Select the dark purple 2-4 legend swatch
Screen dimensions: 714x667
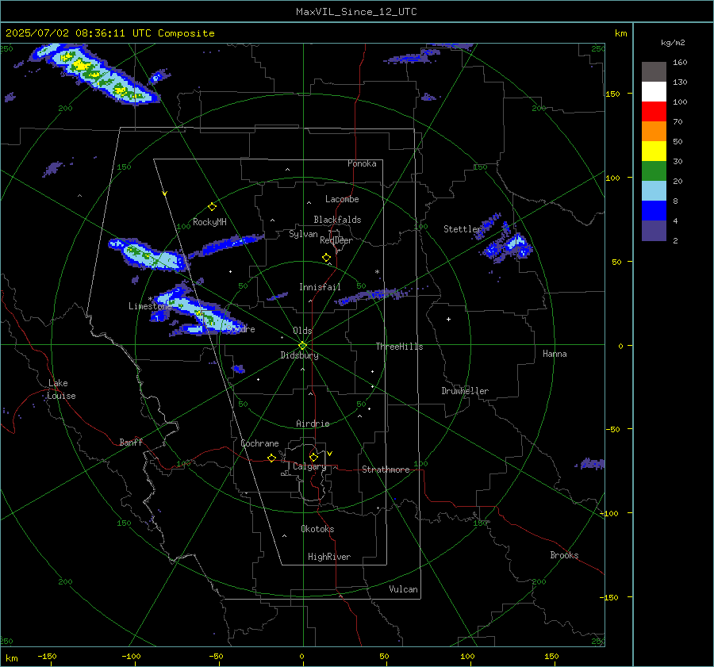654,230
